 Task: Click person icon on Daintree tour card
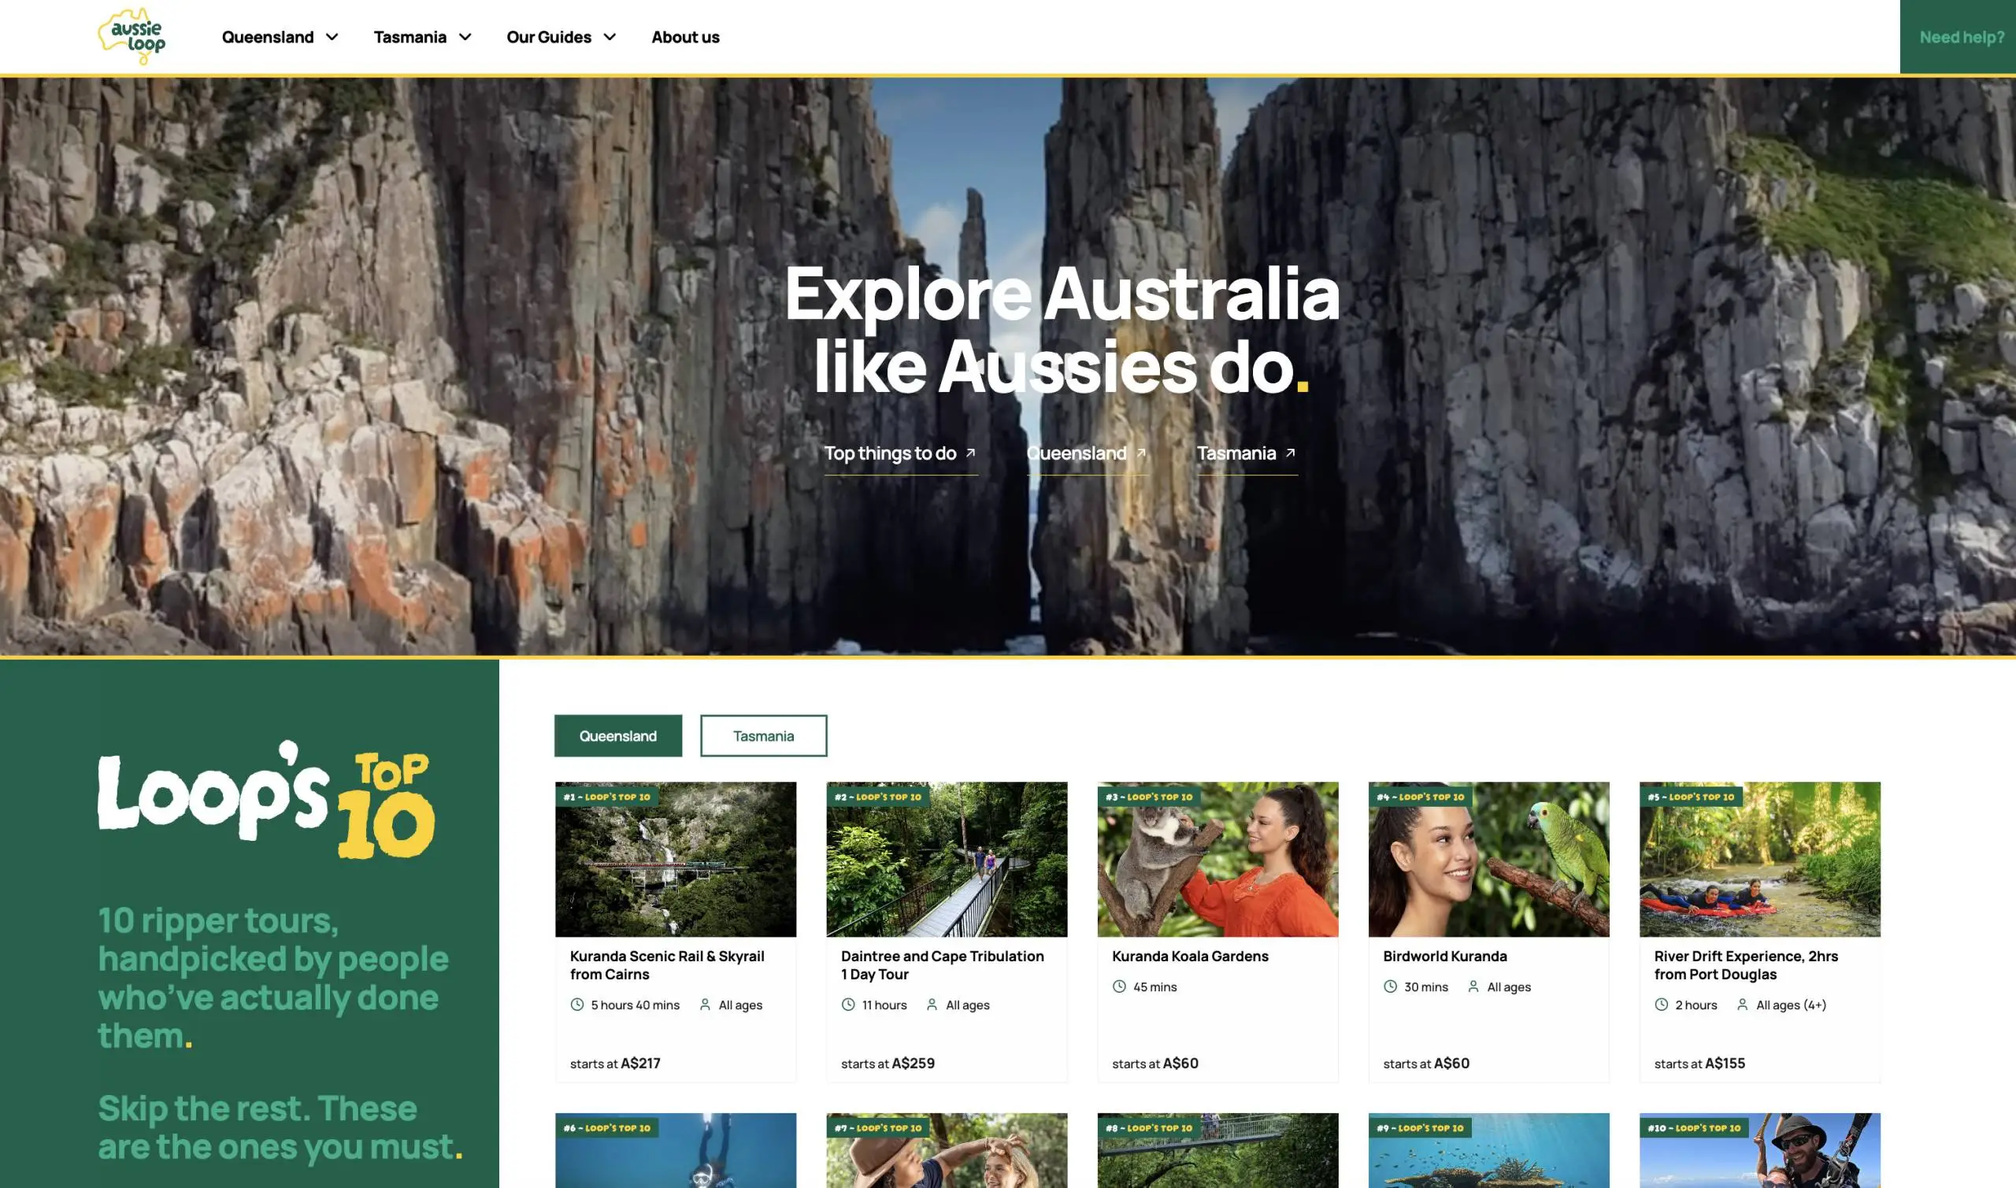click(932, 1004)
